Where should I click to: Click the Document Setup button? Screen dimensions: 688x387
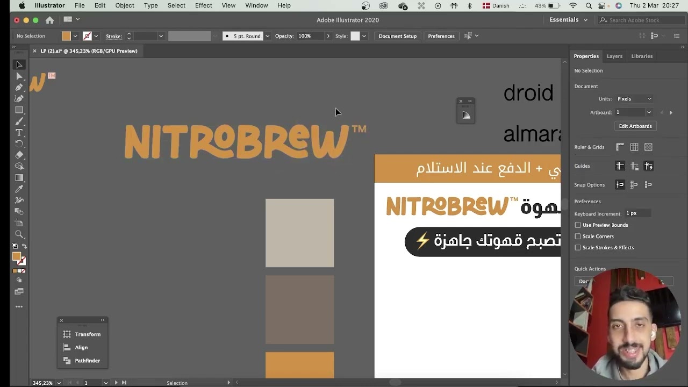click(397, 36)
